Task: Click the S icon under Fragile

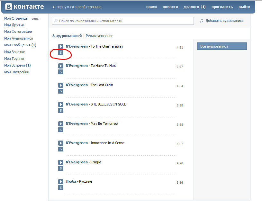Action: point(60,169)
